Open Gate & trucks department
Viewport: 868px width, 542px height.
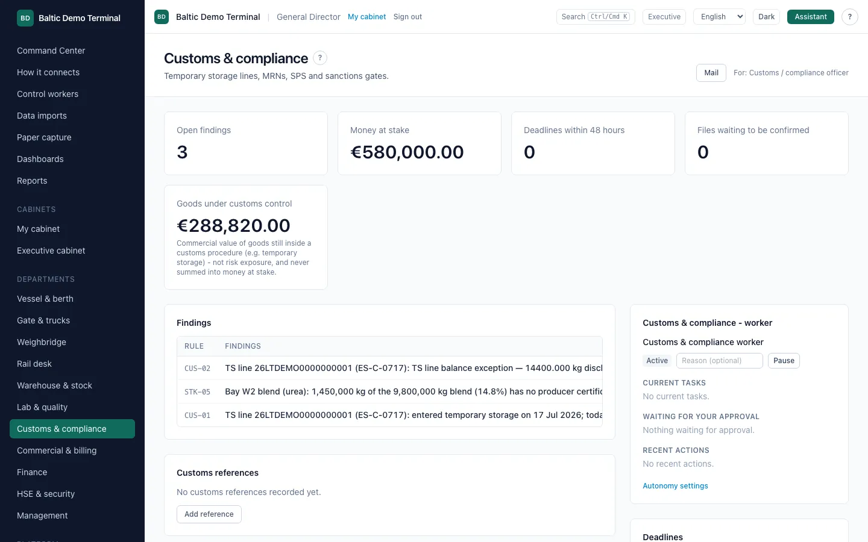pos(72,320)
